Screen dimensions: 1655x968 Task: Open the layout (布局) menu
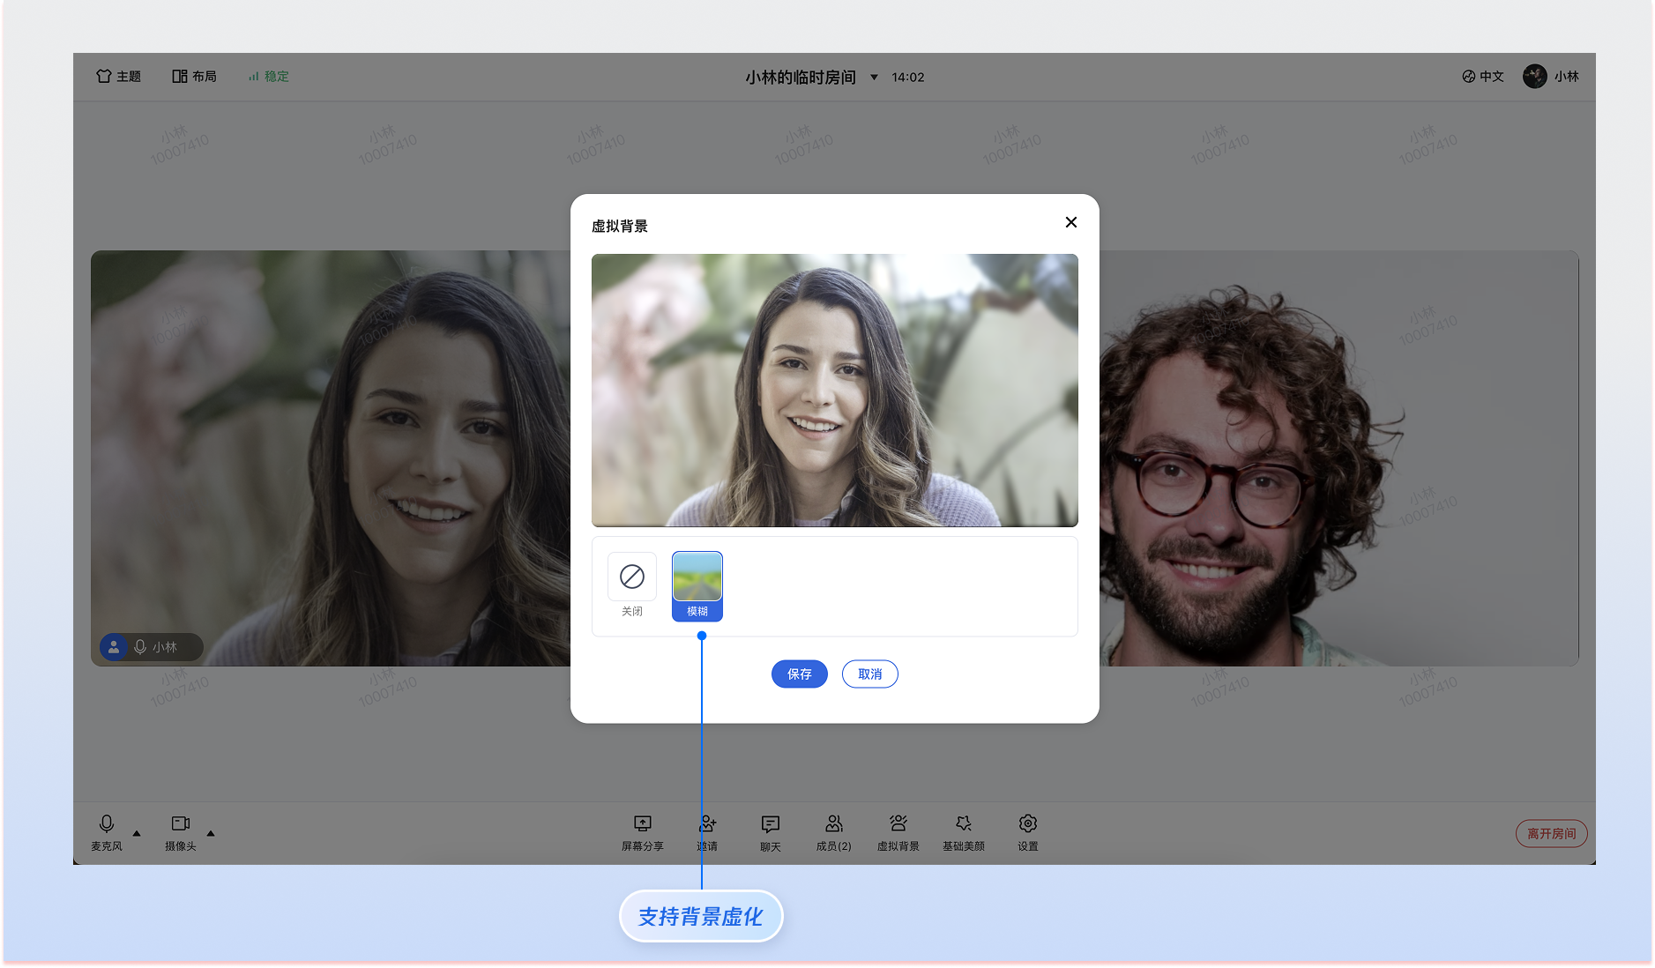(194, 77)
